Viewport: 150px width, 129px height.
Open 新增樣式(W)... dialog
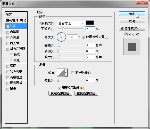132,28
